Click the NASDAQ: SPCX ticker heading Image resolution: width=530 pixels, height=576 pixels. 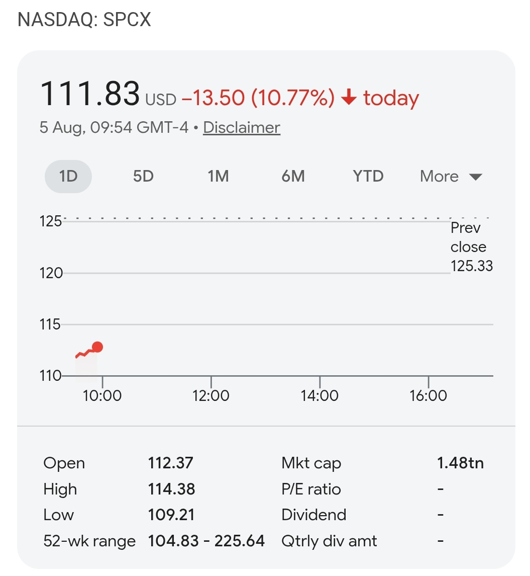click(x=84, y=20)
